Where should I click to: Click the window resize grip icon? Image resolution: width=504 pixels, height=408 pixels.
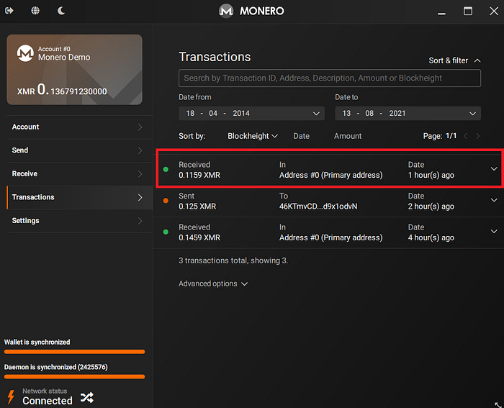click(498, 404)
